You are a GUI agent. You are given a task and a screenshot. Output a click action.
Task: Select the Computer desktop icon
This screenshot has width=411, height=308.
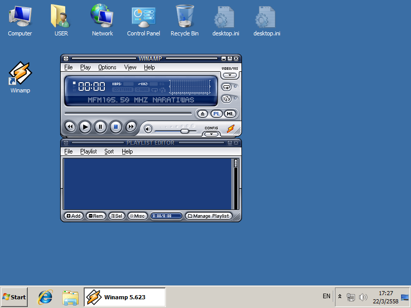pos(20,22)
